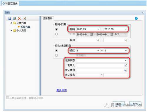This screenshot has width=147, height=112.
Task: Click the first 科目 input field
Action: [88, 40]
